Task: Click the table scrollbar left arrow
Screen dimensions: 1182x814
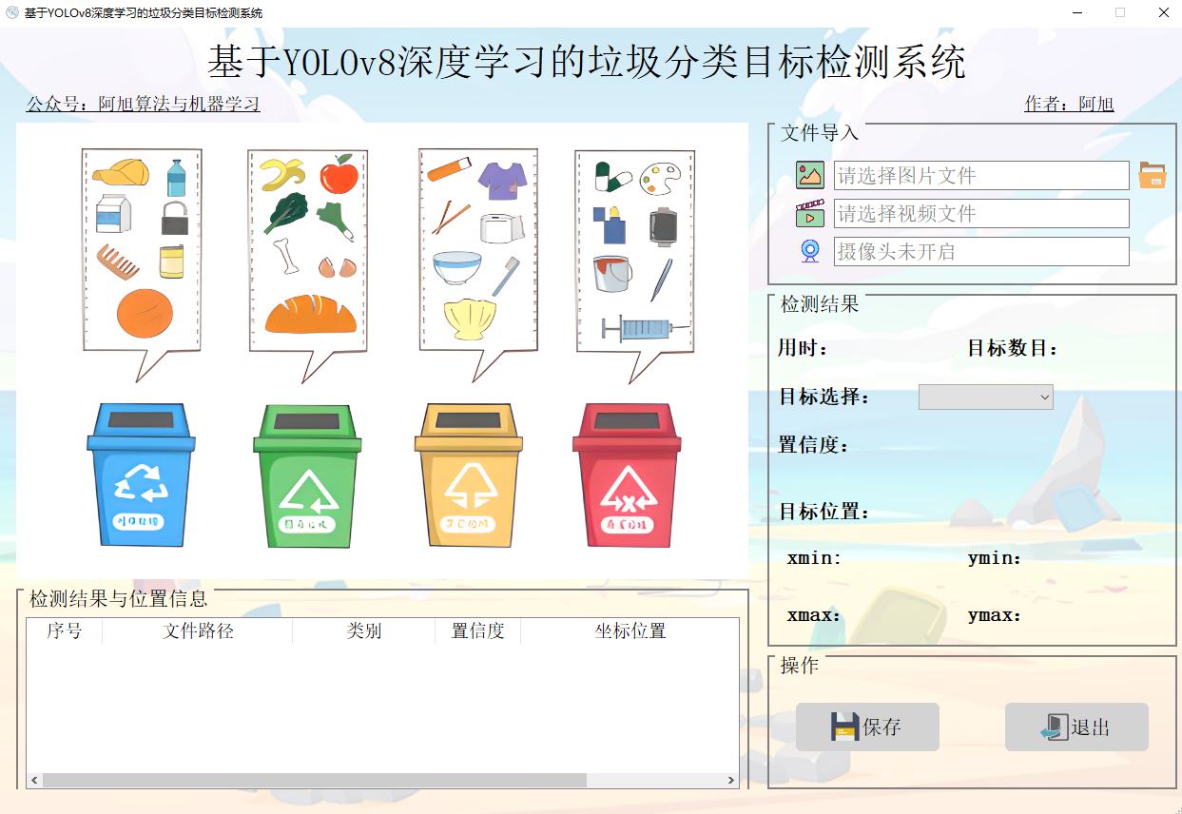Action: click(34, 780)
